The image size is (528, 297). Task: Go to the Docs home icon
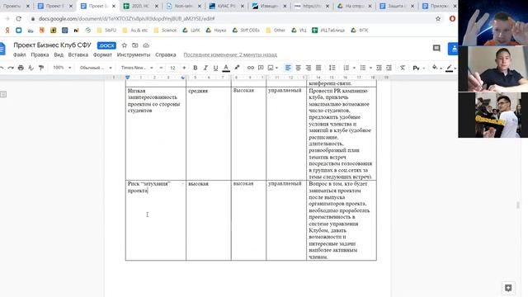click(2, 49)
